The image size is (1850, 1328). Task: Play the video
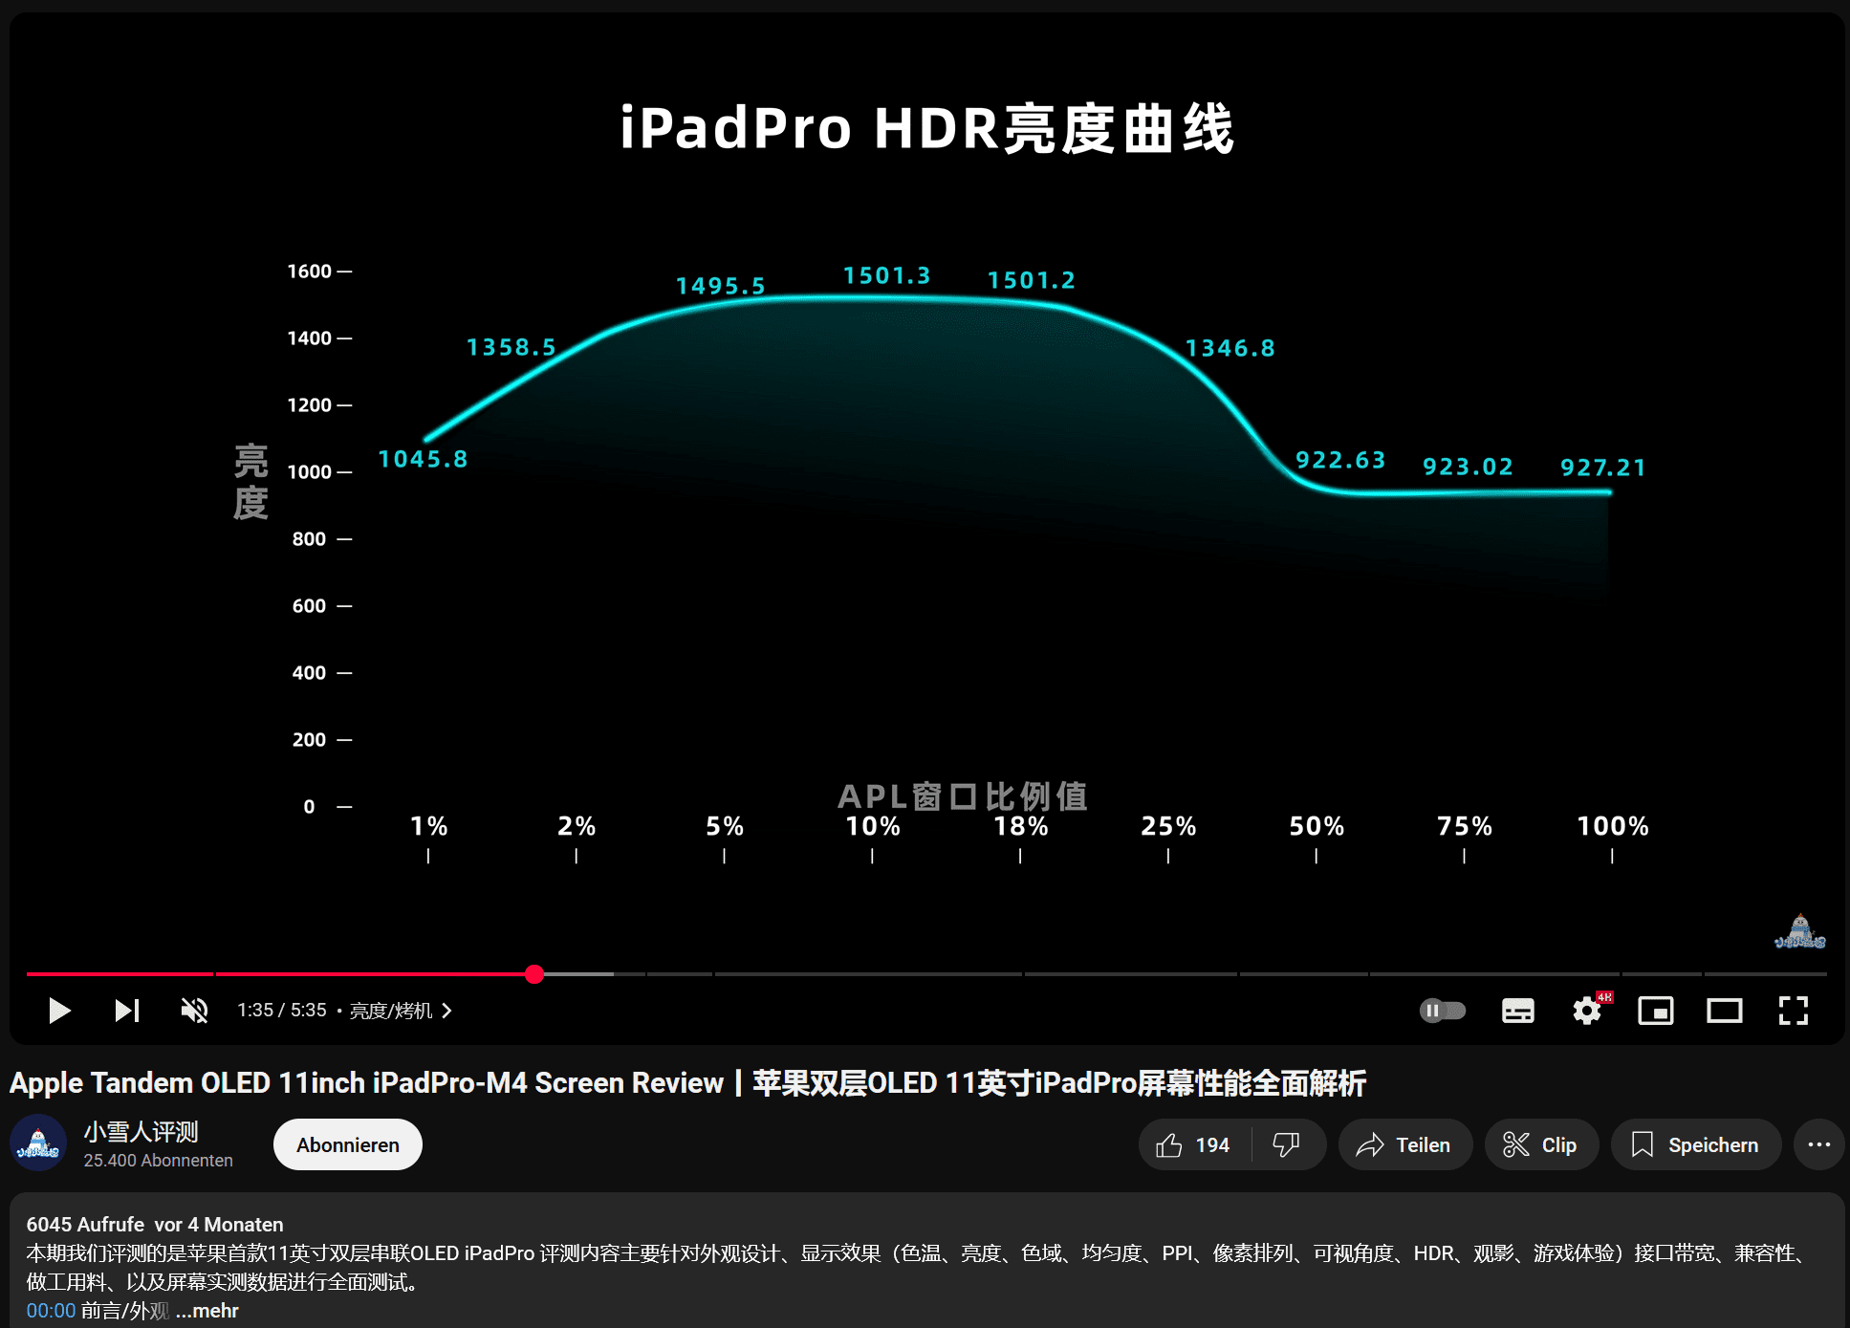(x=59, y=1011)
